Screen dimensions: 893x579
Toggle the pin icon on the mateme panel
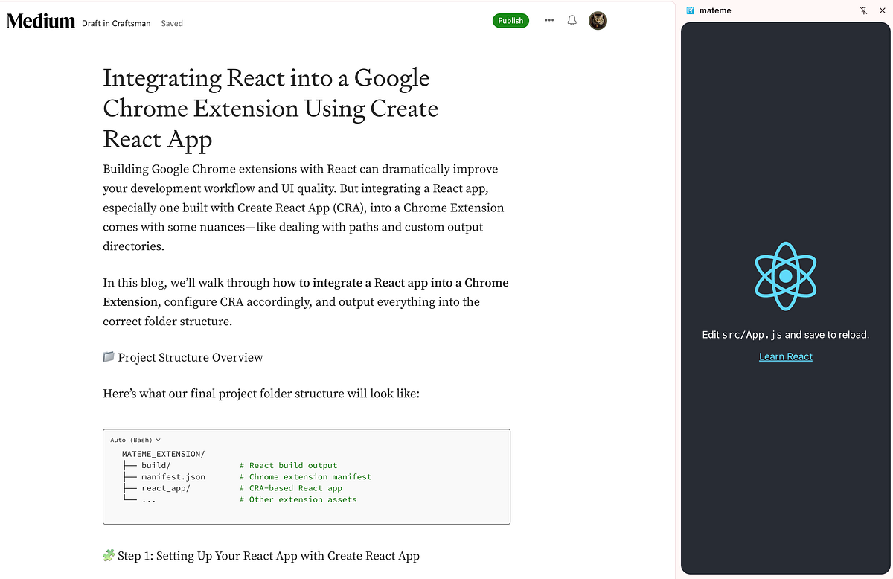[x=863, y=10]
